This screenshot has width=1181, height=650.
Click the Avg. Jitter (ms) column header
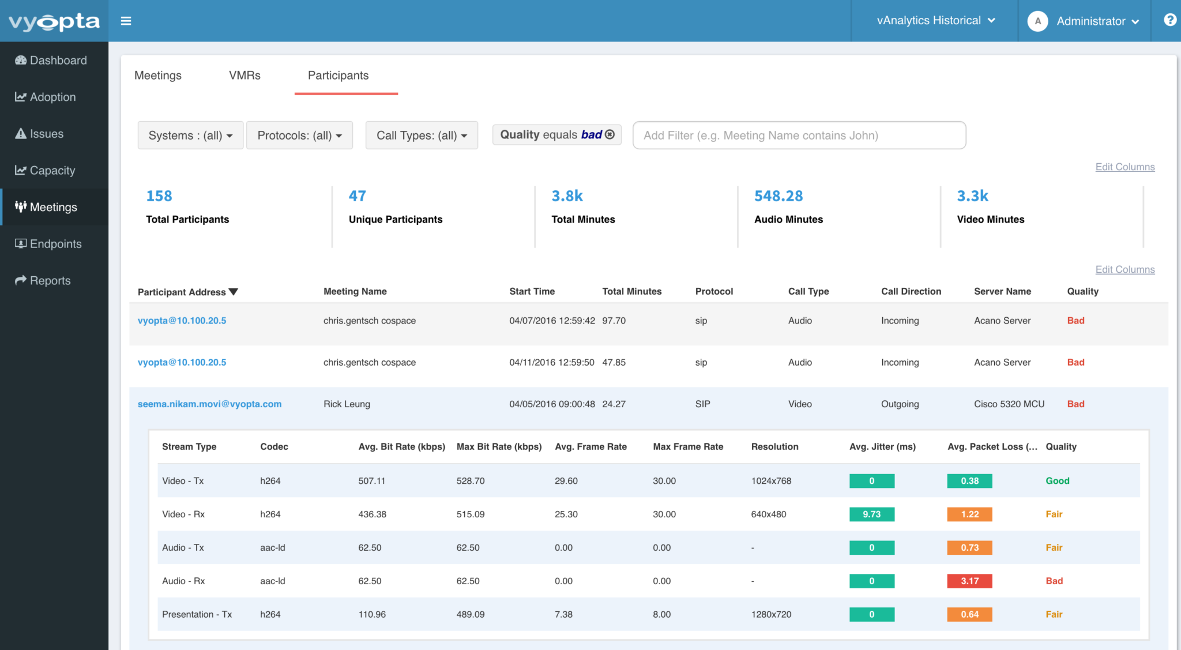(x=882, y=447)
